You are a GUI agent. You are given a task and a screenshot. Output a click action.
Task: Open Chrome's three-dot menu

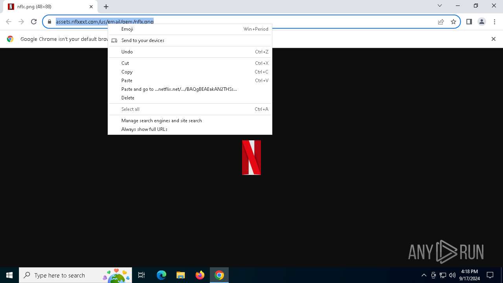coord(494,22)
